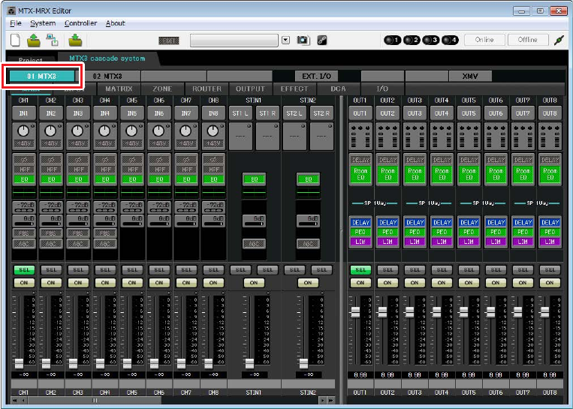The image size is (573, 409).
Task: Click the CH8 gain knob
Action: point(213,131)
